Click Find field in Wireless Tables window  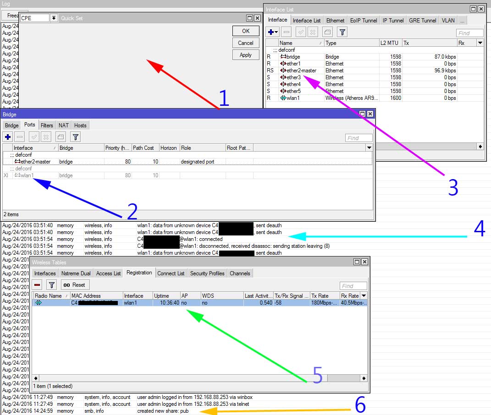(353, 286)
